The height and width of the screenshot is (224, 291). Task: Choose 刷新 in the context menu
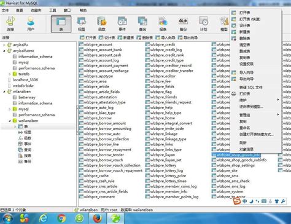[256, 143]
